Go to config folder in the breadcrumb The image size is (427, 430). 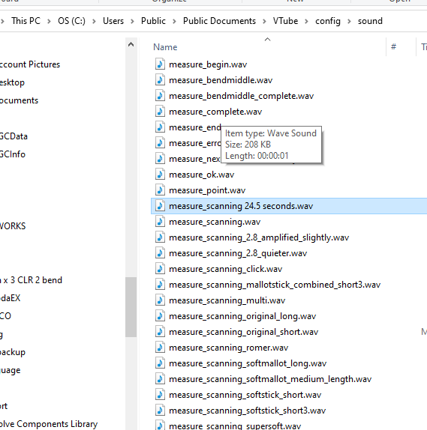(328, 21)
